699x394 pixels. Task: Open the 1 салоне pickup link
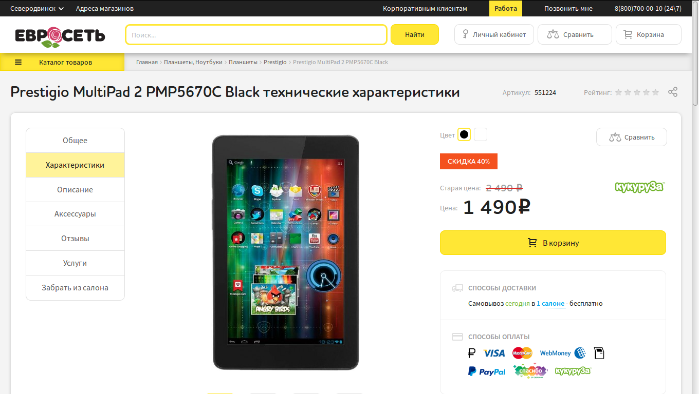[551, 304]
